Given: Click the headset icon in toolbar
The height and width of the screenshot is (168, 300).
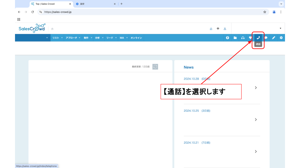Looking at the screenshot, I should [x=243, y=38].
